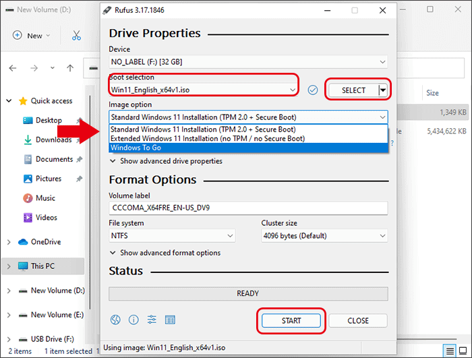Click the Volume label text field
The image size is (472, 358).
(x=248, y=208)
